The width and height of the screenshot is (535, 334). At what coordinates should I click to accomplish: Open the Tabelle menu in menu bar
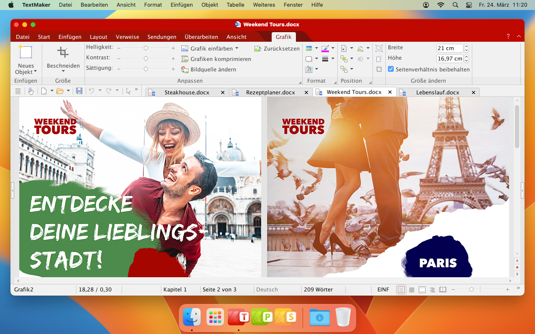235,5
